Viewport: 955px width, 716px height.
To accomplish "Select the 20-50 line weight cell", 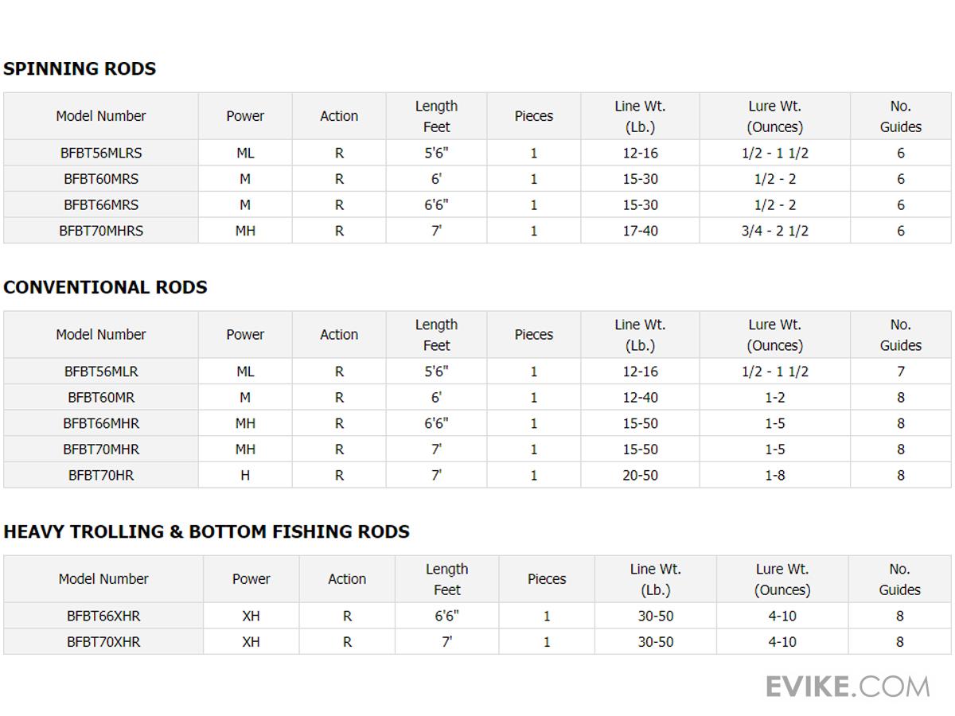I will click(x=641, y=475).
